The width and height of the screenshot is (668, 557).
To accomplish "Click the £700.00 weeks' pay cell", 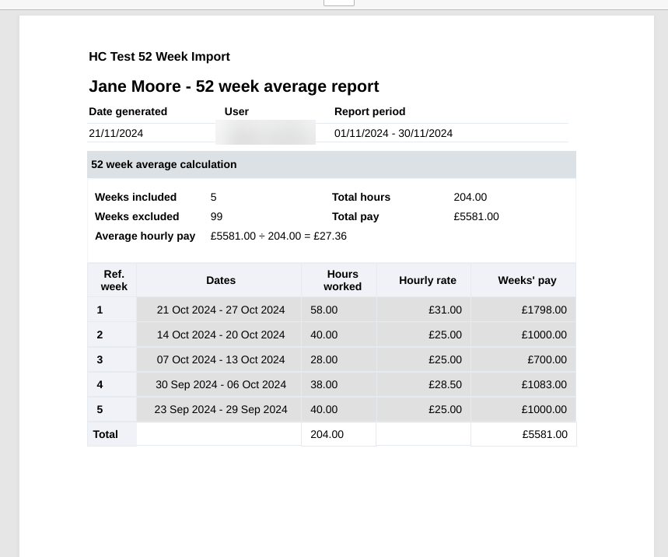I will [x=547, y=359].
